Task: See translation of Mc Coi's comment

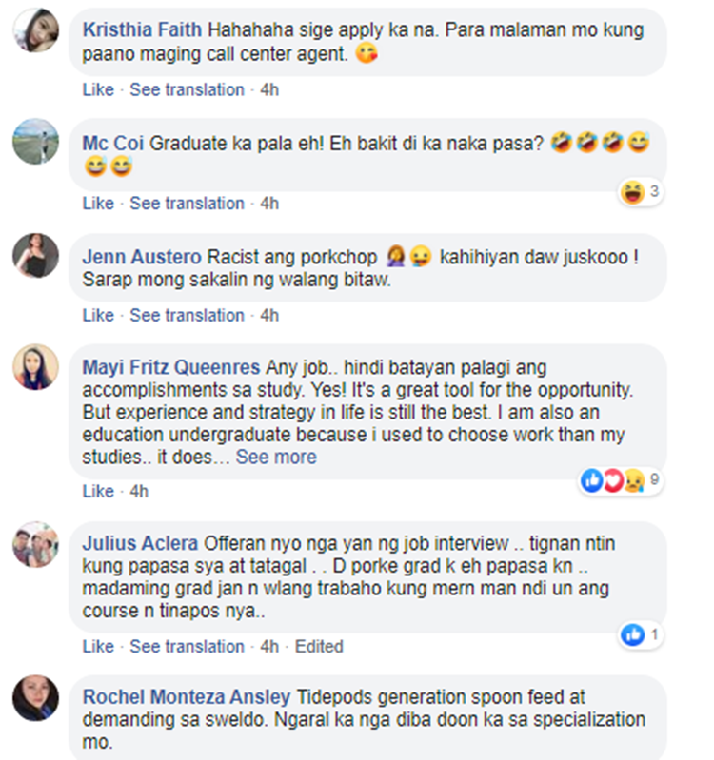Action: tap(187, 204)
